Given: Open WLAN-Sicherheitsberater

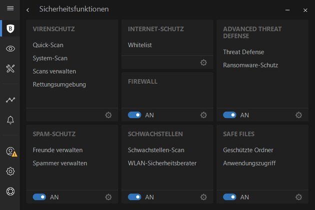Looking at the screenshot, I should (x=162, y=163).
